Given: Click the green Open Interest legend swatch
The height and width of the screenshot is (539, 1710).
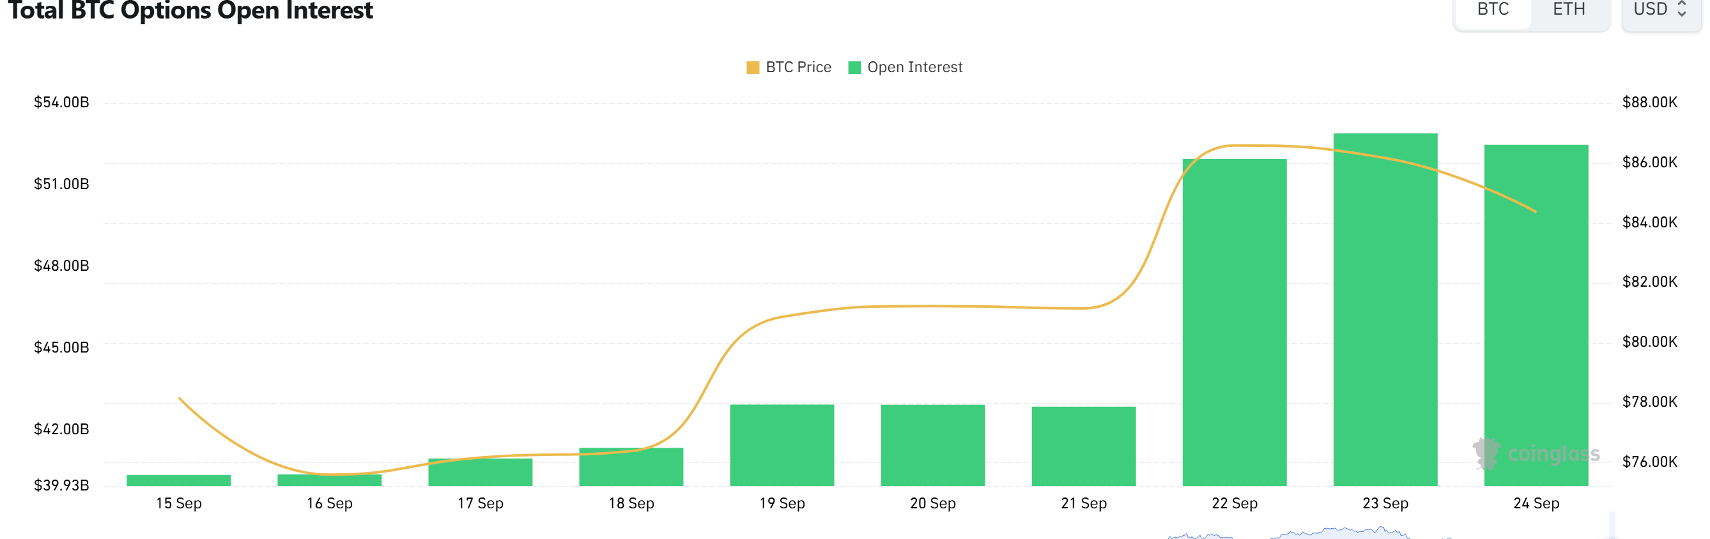Looking at the screenshot, I should [854, 68].
